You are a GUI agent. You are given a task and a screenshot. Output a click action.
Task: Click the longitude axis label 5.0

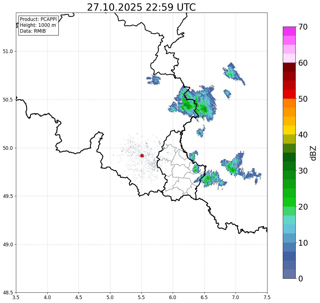pyautogui.click(x=110, y=297)
